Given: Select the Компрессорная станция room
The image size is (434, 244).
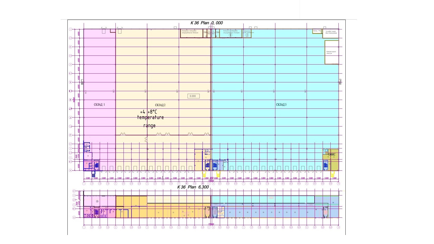Looking at the screenshot, I should click(331, 52).
